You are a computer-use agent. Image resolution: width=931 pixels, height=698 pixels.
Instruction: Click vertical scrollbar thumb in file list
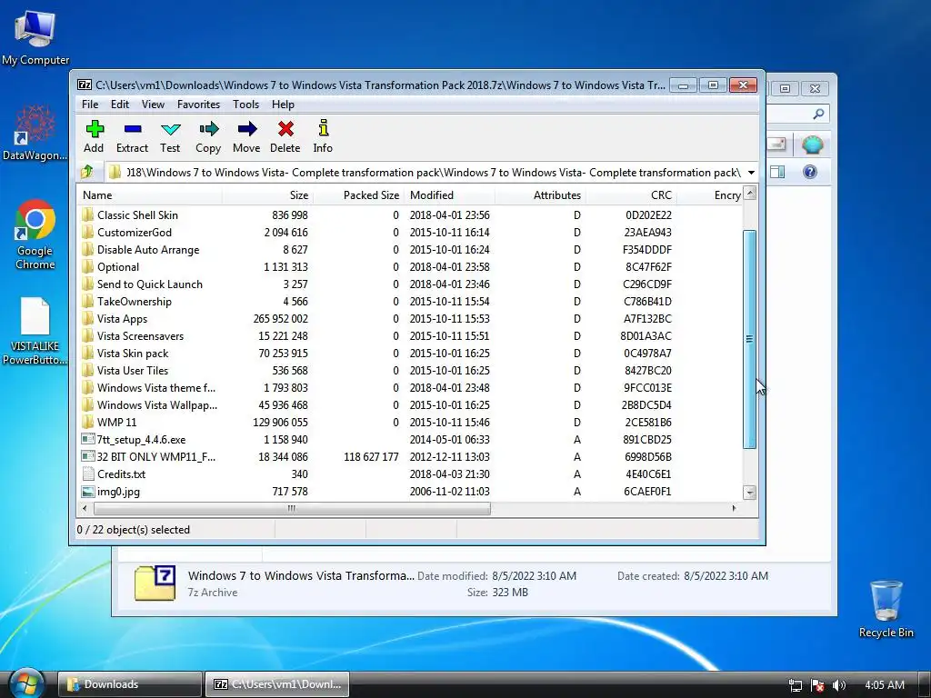pos(749,339)
